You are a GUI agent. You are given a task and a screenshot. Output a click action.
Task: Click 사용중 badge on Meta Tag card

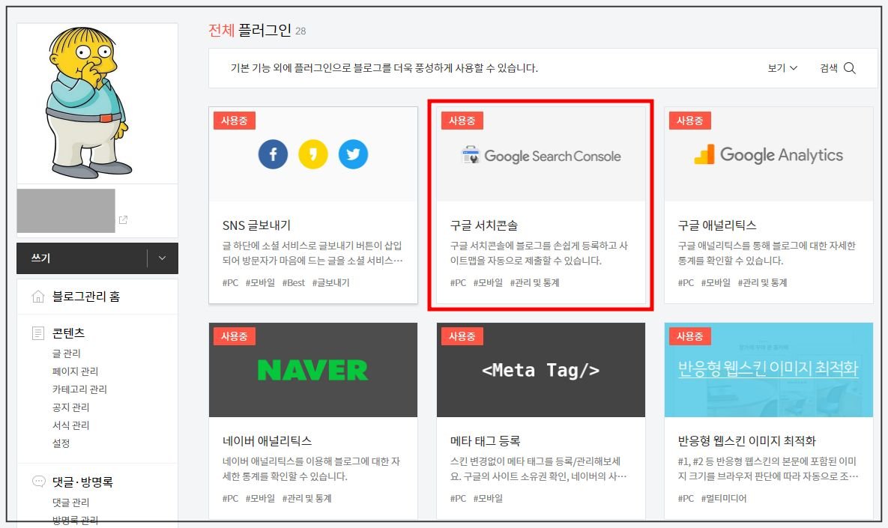462,336
